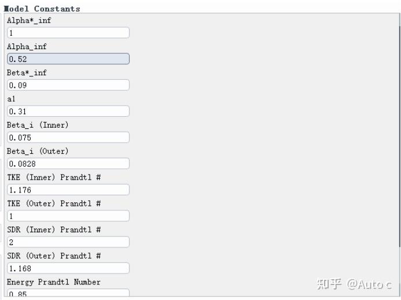Click the Beta_i (Inner) label
The height and width of the screenshot is (300, 401).
[x=38, y=125]
